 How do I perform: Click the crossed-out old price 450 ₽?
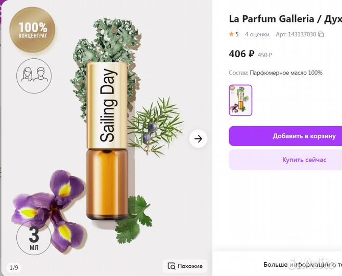coord(264,55)
